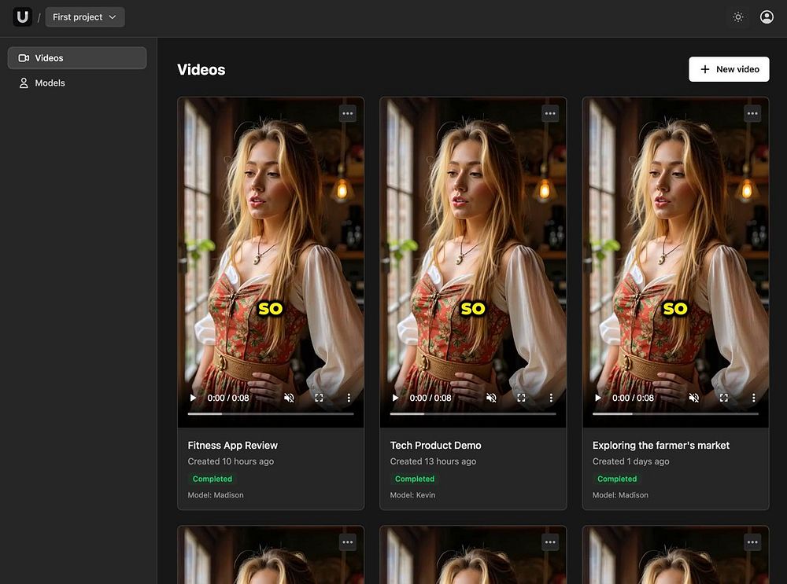Open player options on farmer's market video
The image size is (787, 584).
pos(753,398)
